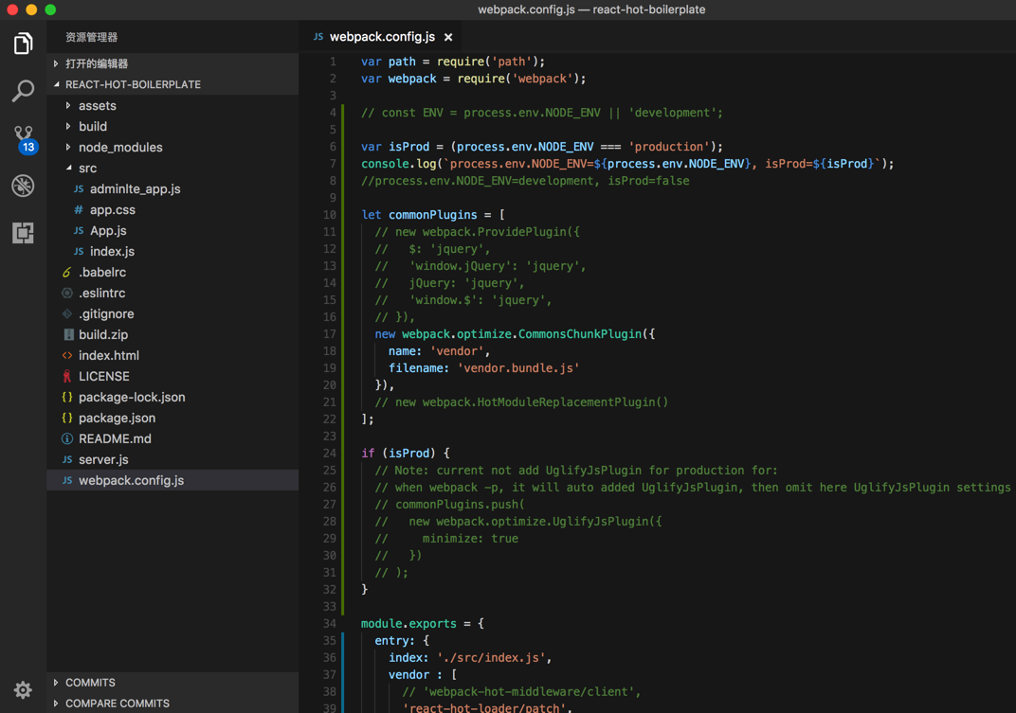Expand the assets folder
This screenshot has height=713, width=1016.
tap(97, 106)
